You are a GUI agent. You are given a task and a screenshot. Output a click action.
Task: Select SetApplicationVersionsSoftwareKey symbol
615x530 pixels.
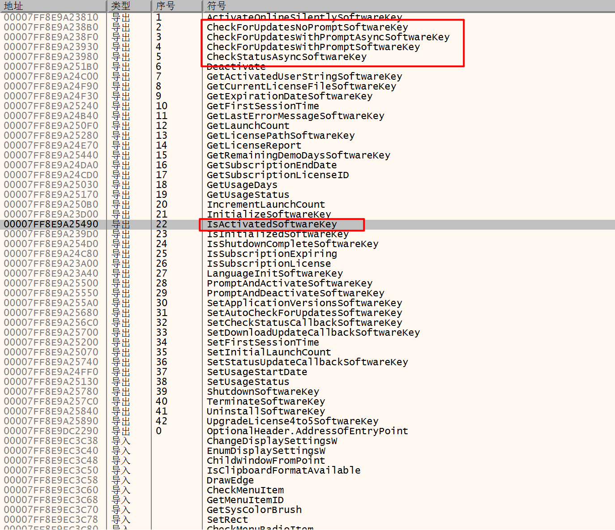click(x=304, y=303)
